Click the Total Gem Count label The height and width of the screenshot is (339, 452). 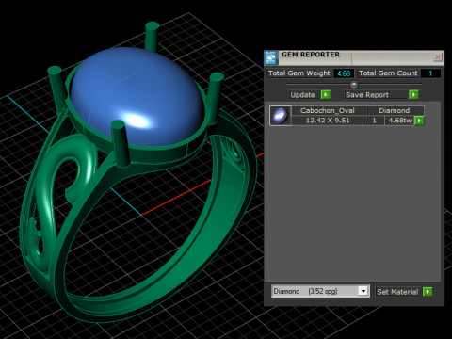[388, 73]
